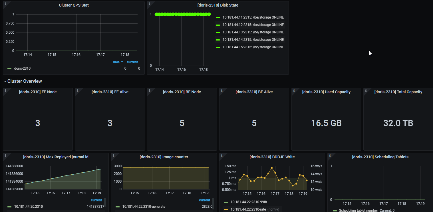Viewport: 433px width, 212px height.
Task: Sort Cluster QPS legend by current column
Action: click(132, 62)
